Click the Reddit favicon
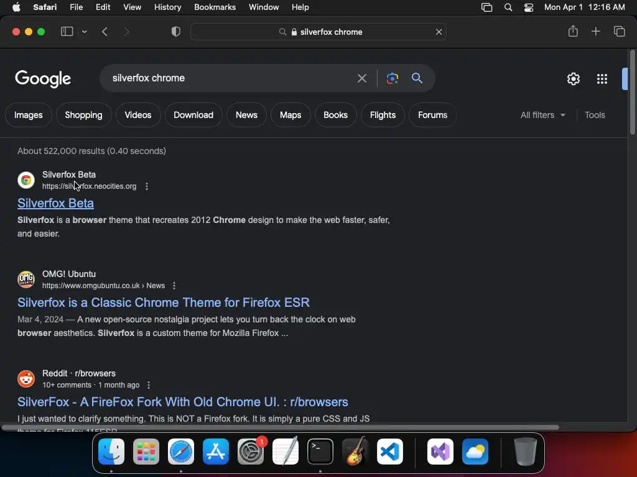Image resolution: width=637 pixels, height=477 pixels. pyautogui.click(x=26, y=379)
